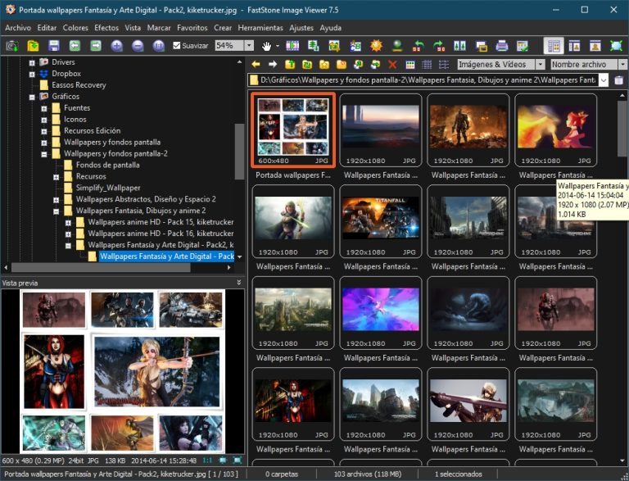Click the forward arrow in the browser toolbar

coord(273,64)
